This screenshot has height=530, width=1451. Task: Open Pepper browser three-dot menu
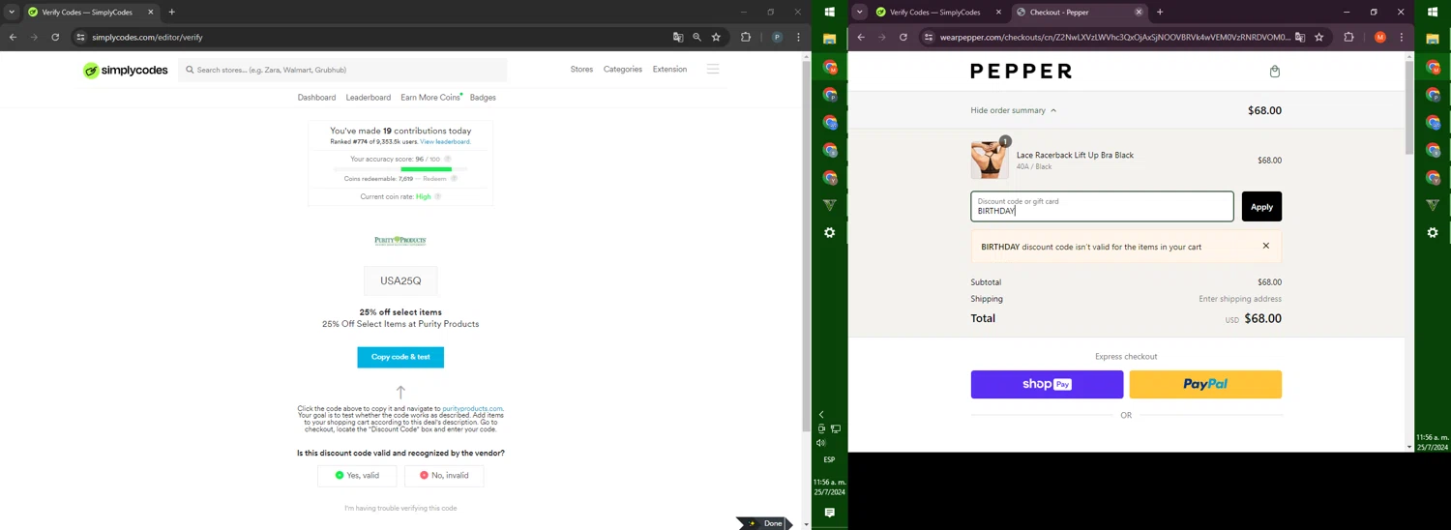1401,37
